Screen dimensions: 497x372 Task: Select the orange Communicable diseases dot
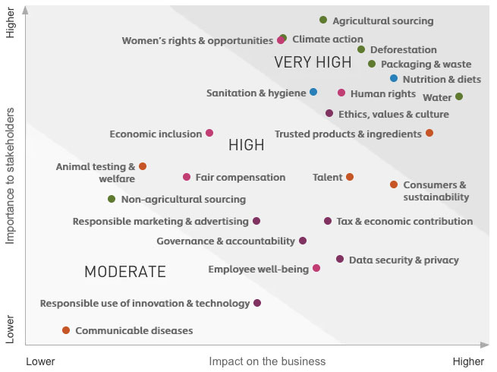pos(66,330)
